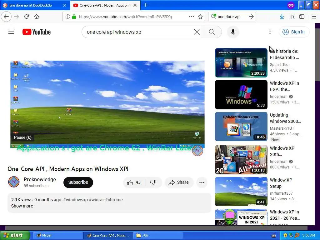Click the security shield tray icon
The image size is (320, 240).
[x=285, y=236]
